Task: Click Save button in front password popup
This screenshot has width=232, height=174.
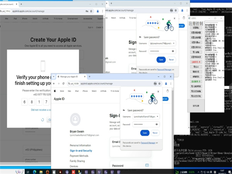Action: coord(144,133)
